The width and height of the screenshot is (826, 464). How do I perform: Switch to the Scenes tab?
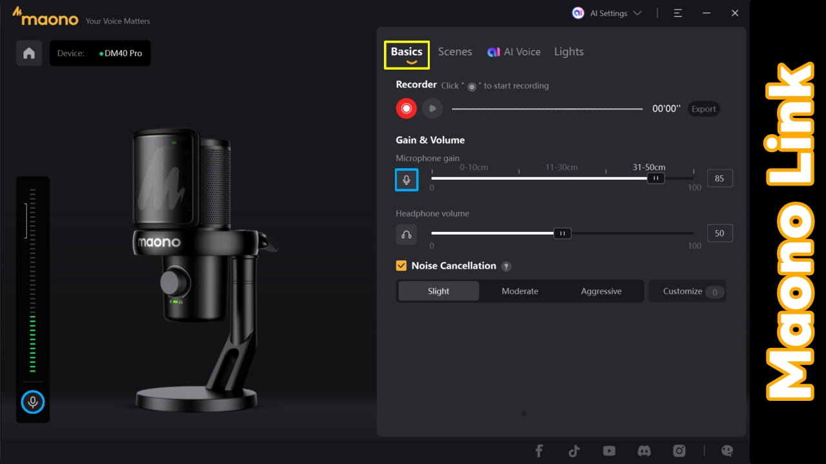tap(455, 52)
